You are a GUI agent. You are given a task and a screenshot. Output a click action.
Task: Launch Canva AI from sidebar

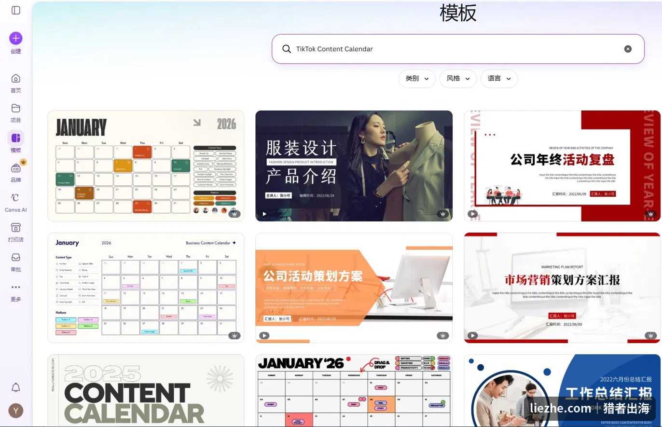click(x=16, y=197)
